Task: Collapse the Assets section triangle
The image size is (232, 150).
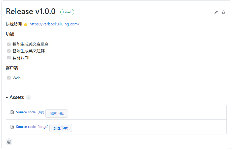Action: [x=7, y=98]
